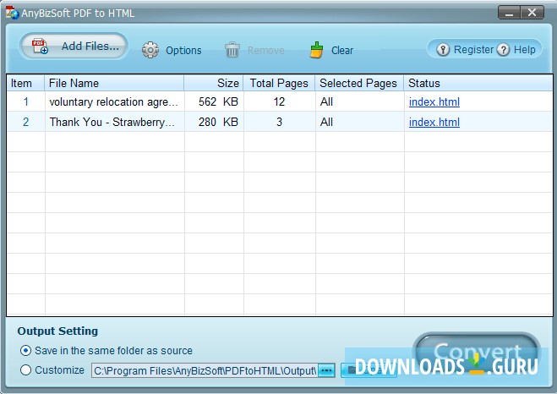Click the Add Files button
Image resolution: width=557 pixels, height=394 pixels.
point(74,47)
